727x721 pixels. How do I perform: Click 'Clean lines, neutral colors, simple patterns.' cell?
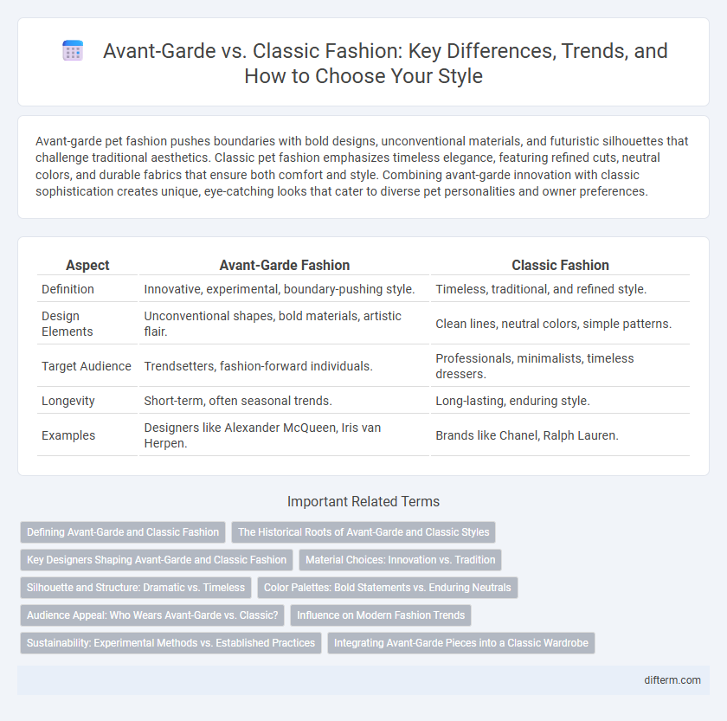560,324
